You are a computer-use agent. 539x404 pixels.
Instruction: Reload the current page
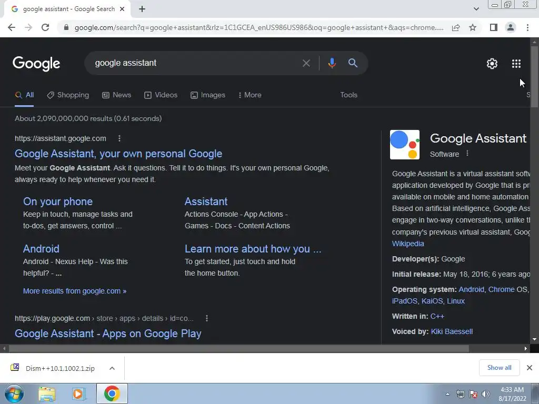[45, 27]
